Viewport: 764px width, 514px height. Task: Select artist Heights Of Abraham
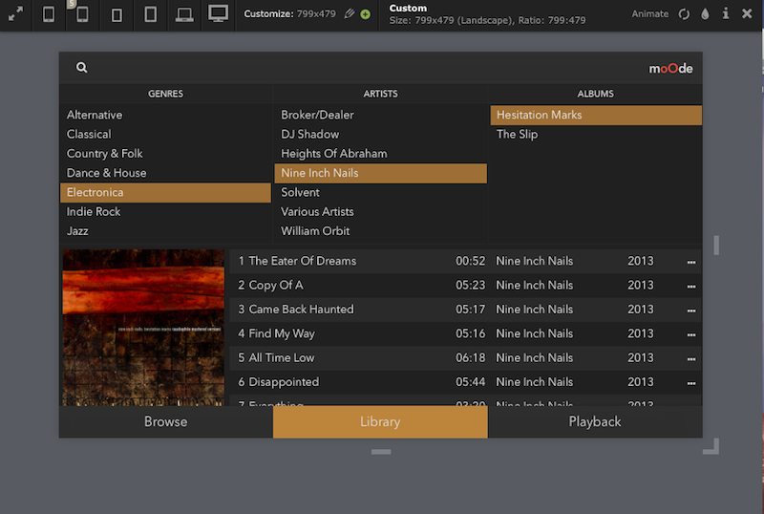(x=380, y=154)
